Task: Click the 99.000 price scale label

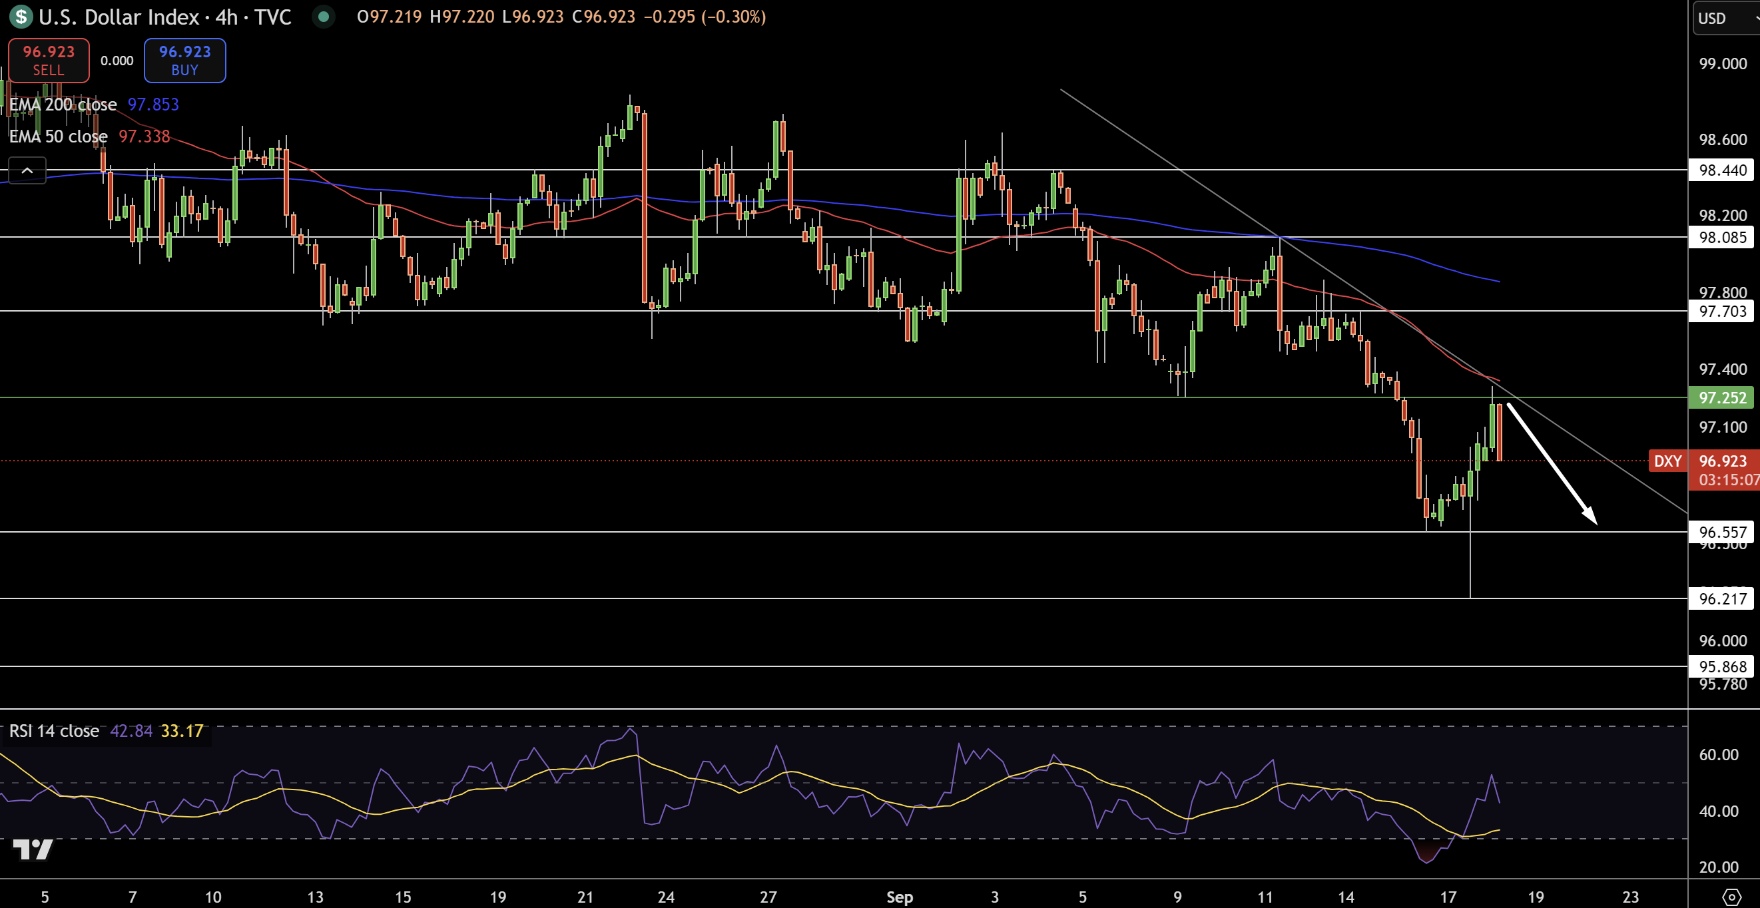Action: coord(1723,63)
